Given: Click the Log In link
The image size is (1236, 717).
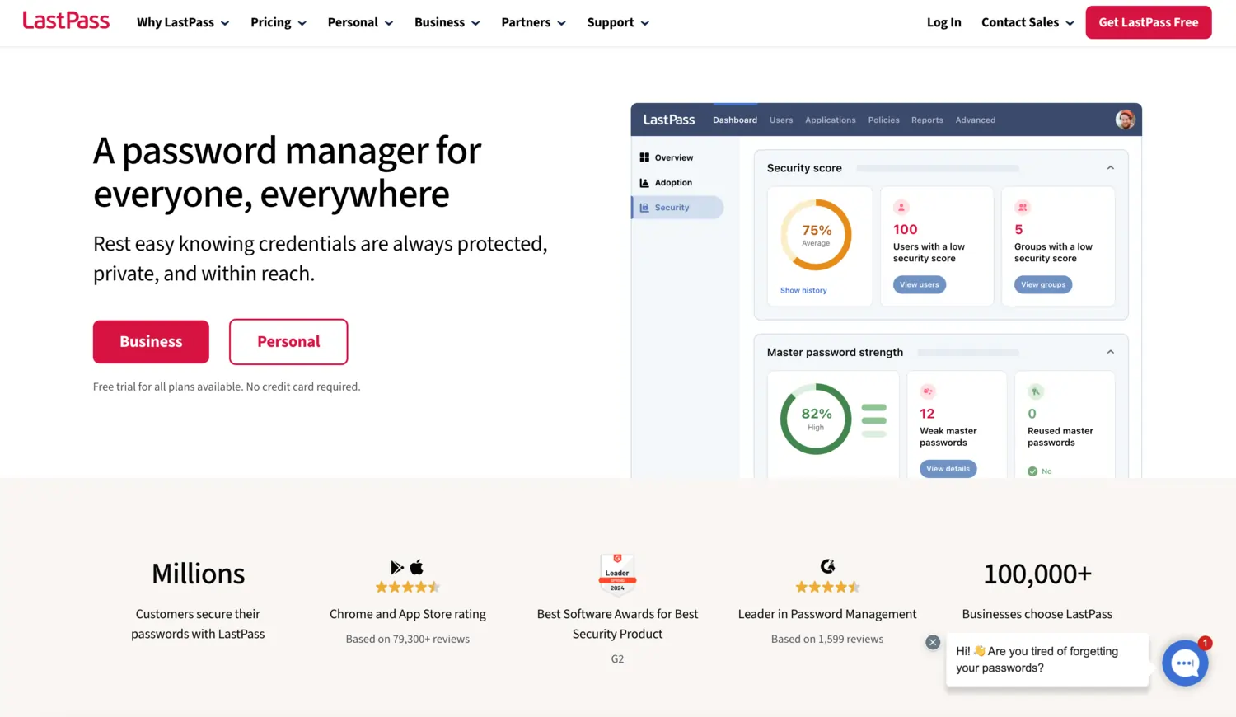Looking at the screenshot, I should coord(944,22).
